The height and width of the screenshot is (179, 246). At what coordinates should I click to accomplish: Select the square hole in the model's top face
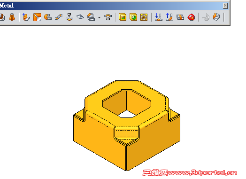[127, 104]
